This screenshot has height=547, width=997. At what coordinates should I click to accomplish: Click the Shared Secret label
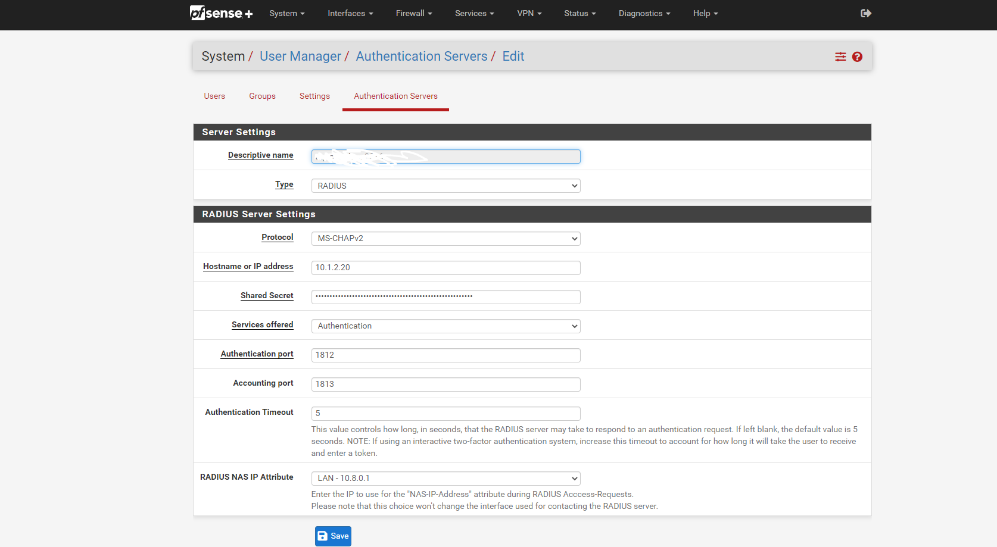point(267,295)
